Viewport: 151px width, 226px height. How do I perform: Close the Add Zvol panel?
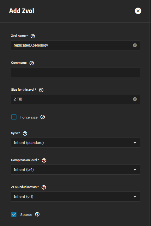tap(138, 11)
